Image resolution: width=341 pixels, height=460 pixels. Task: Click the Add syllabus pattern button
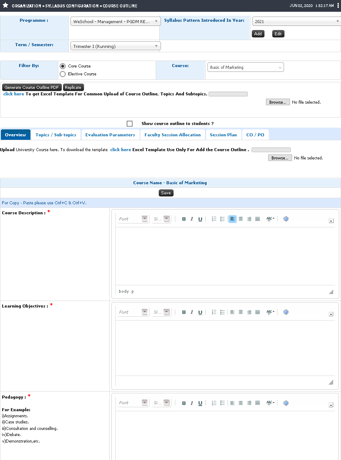pos(258,34)
